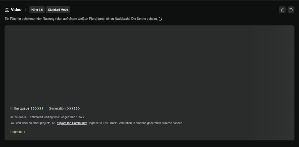
Task: Click the Video heading label
Action: click(16, 10)
